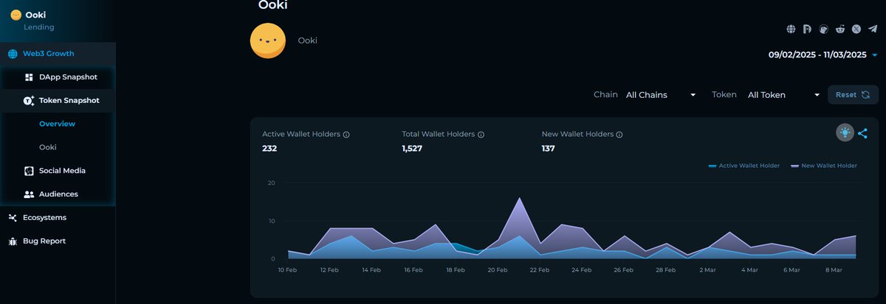886x304 pixels.
Task: Click the Reset button
Action: [853, 95]
